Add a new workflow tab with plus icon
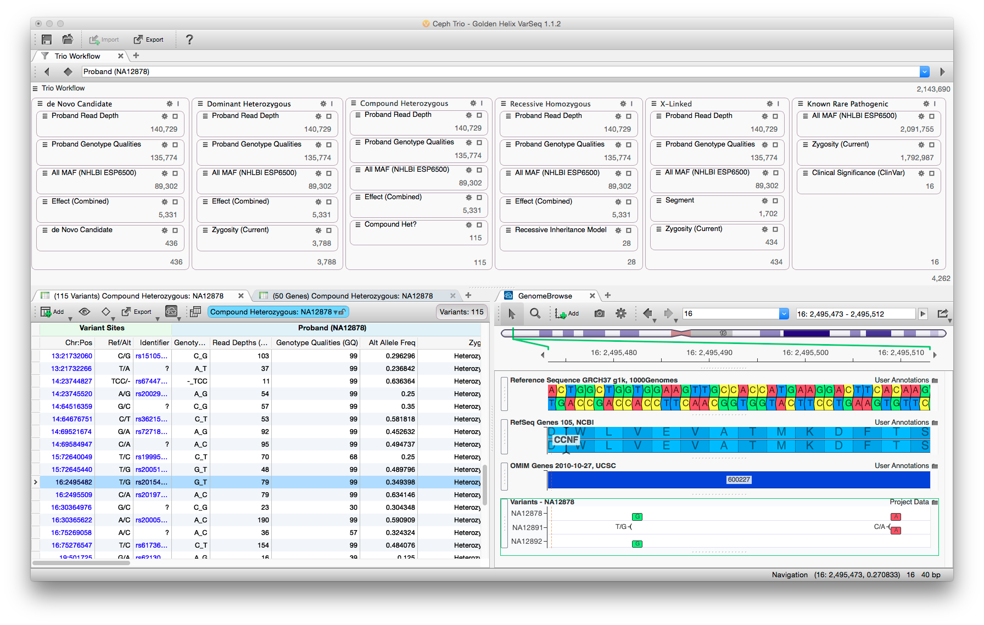 coord(136,55)
